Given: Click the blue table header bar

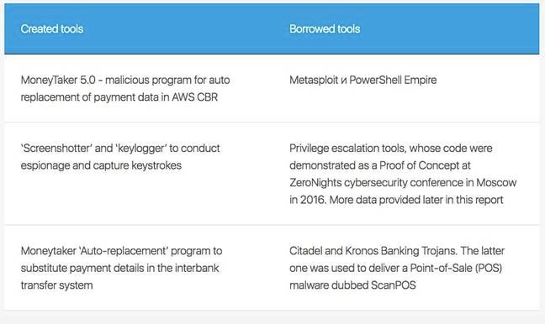Looking at the screenshot, I should [272, 29].
